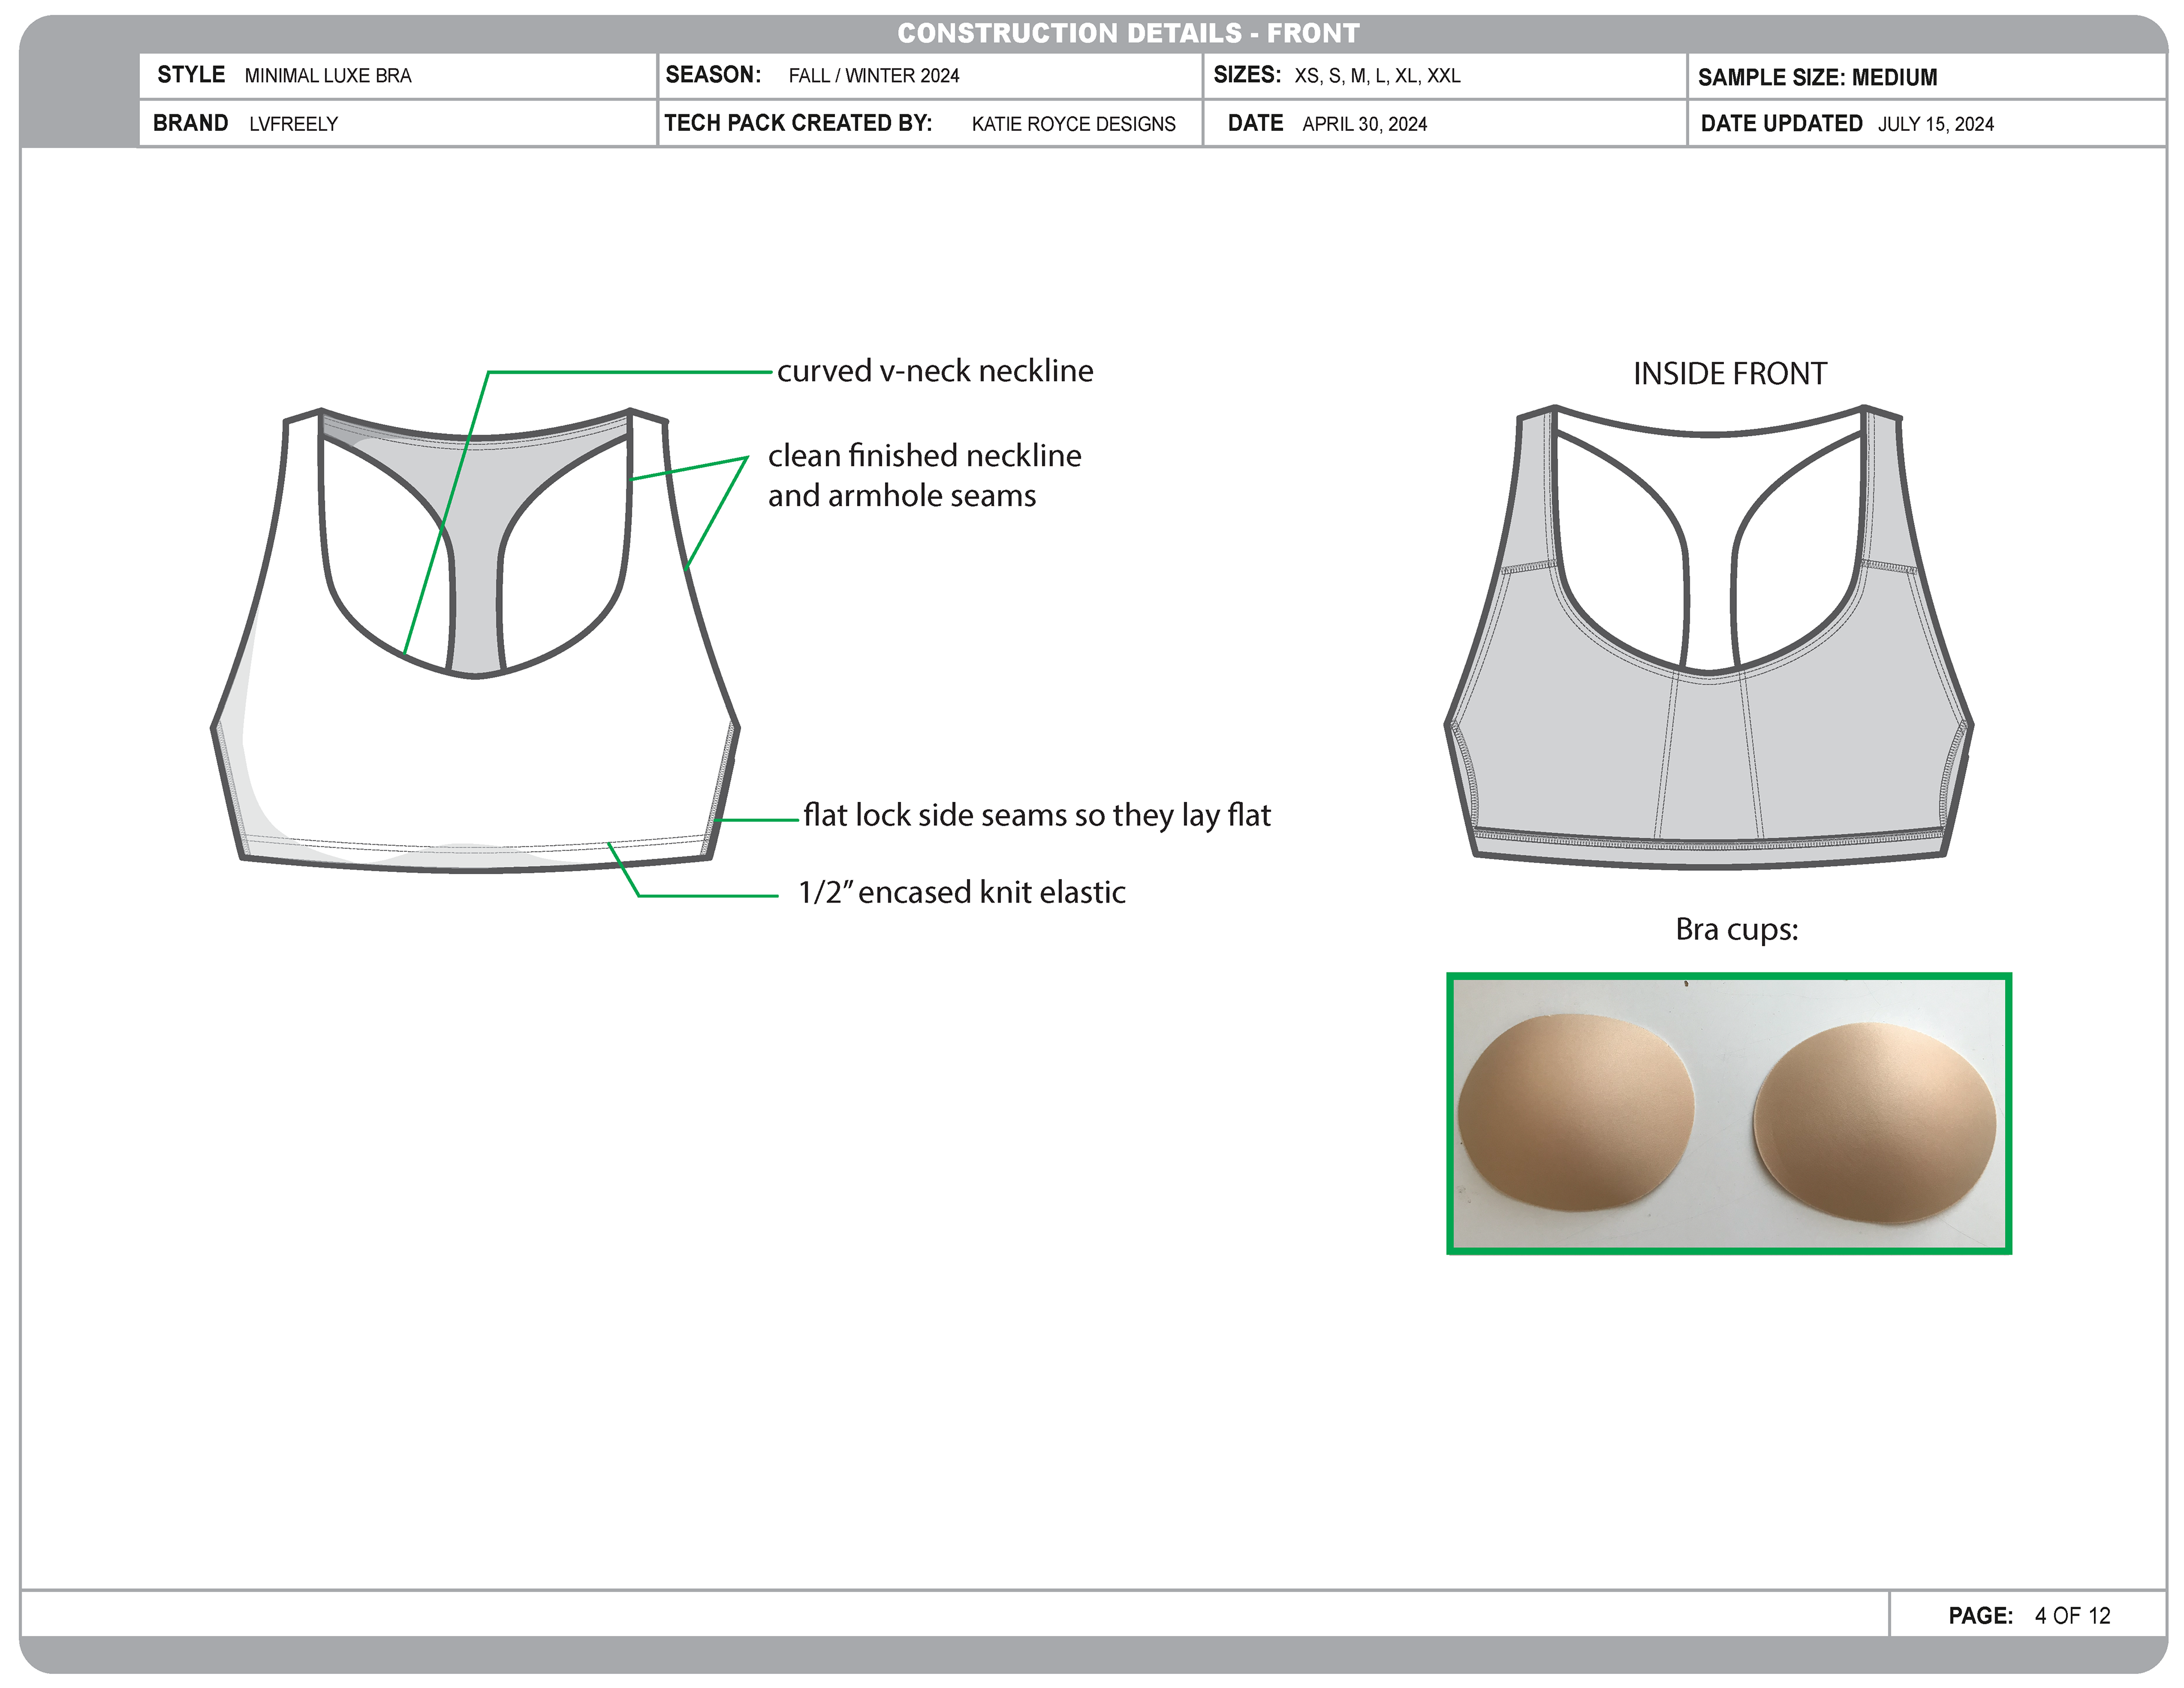Screen dimensions: 2184x1688
Task: Click the right bra cup in photo
Action: coord(1875,1122)
